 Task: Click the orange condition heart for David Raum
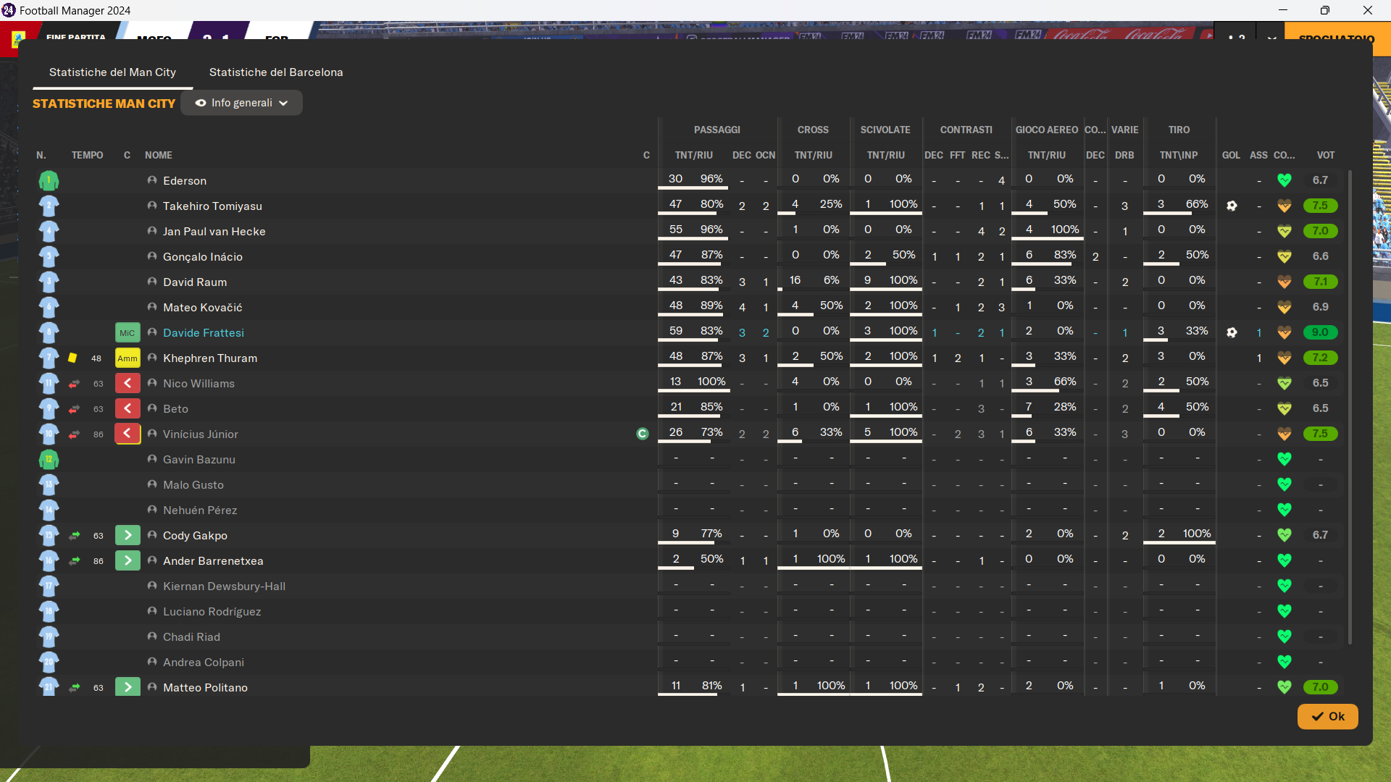1285,282
